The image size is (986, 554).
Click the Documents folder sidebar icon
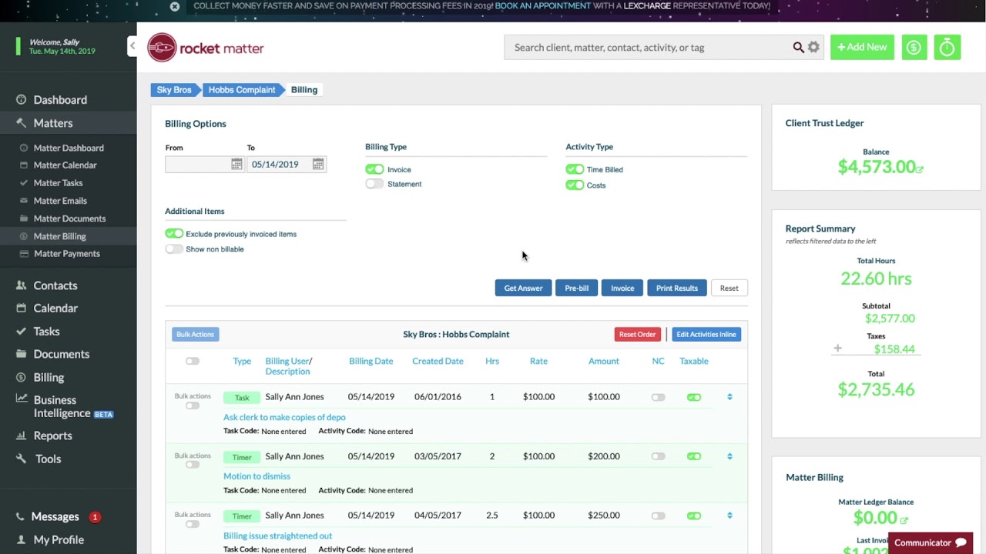[x=21, y=354]
